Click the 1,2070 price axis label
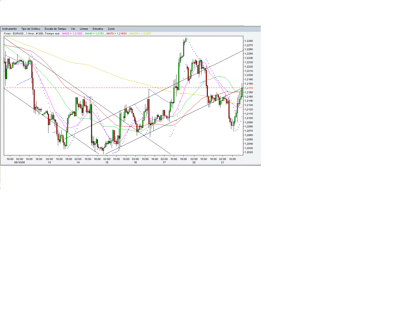This screenshot has height=313, width=418. 249,131
